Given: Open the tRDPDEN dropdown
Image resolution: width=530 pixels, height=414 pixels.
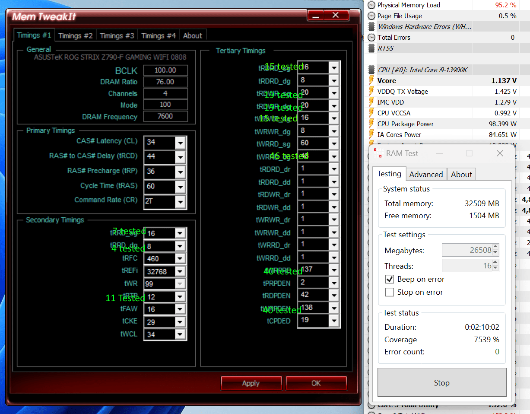Looking at the screenshot, I should [x=334, y=296].
